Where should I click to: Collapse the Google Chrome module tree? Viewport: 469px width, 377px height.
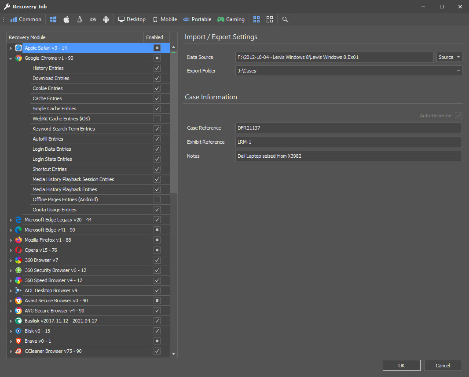point(11,58)
